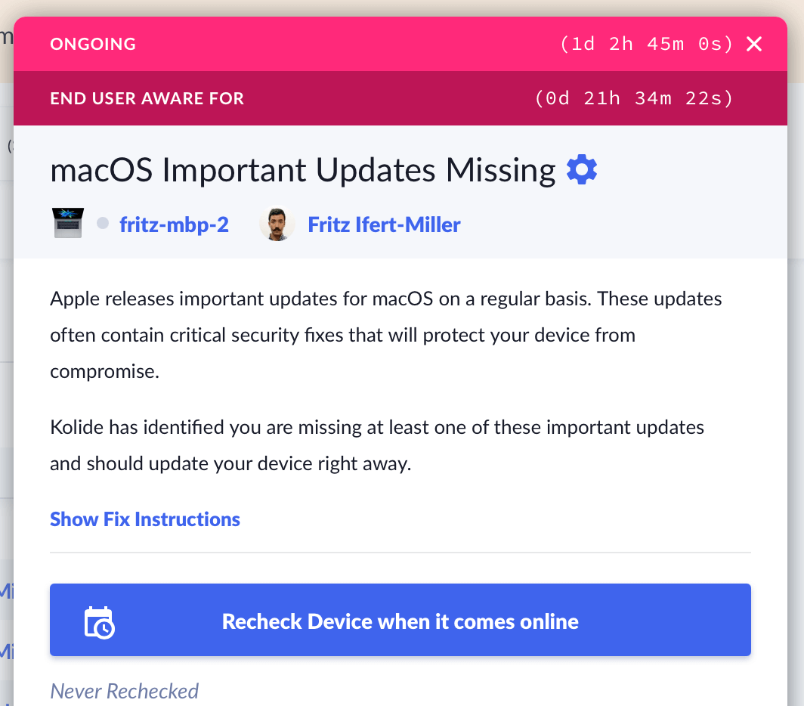
Task: Click the 0d 21h 34m aware timer
Action: (x=633, y=98)
